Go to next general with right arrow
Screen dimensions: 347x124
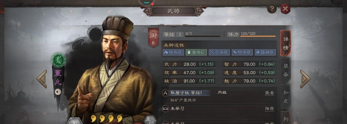point(305,79)
